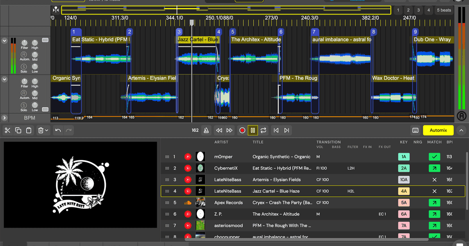Select the Cryex - Crash The Party row
This screenshot has width=469, height=246.
click(x=281, y=203)
